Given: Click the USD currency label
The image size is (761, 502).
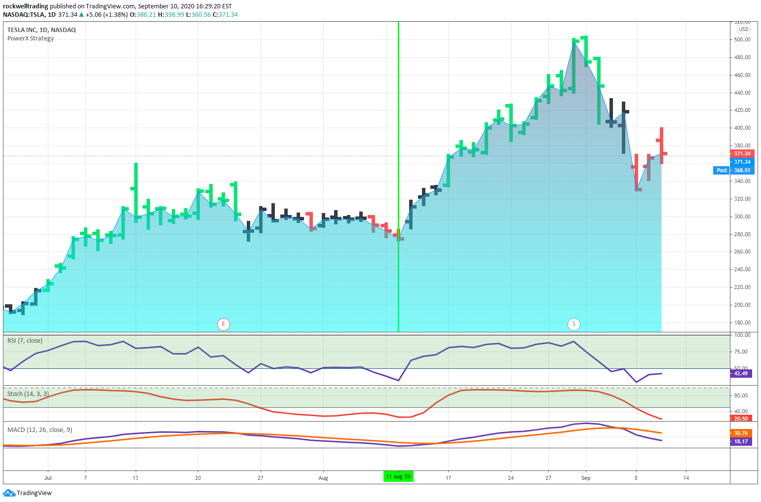Looking at the screenshot, I should [743, 29].
